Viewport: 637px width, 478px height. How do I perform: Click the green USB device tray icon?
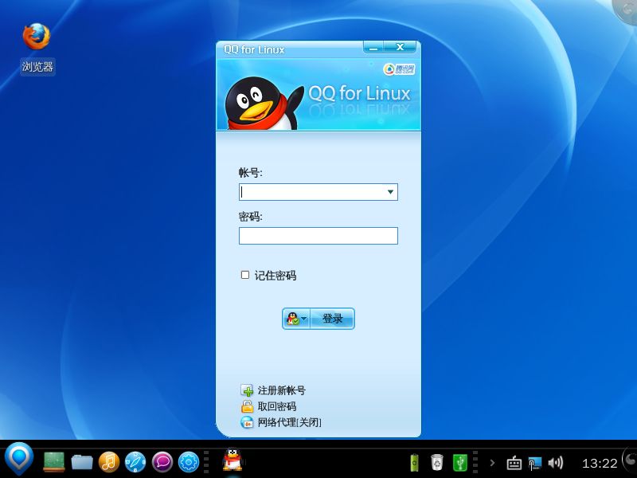(x=460, y=462)
